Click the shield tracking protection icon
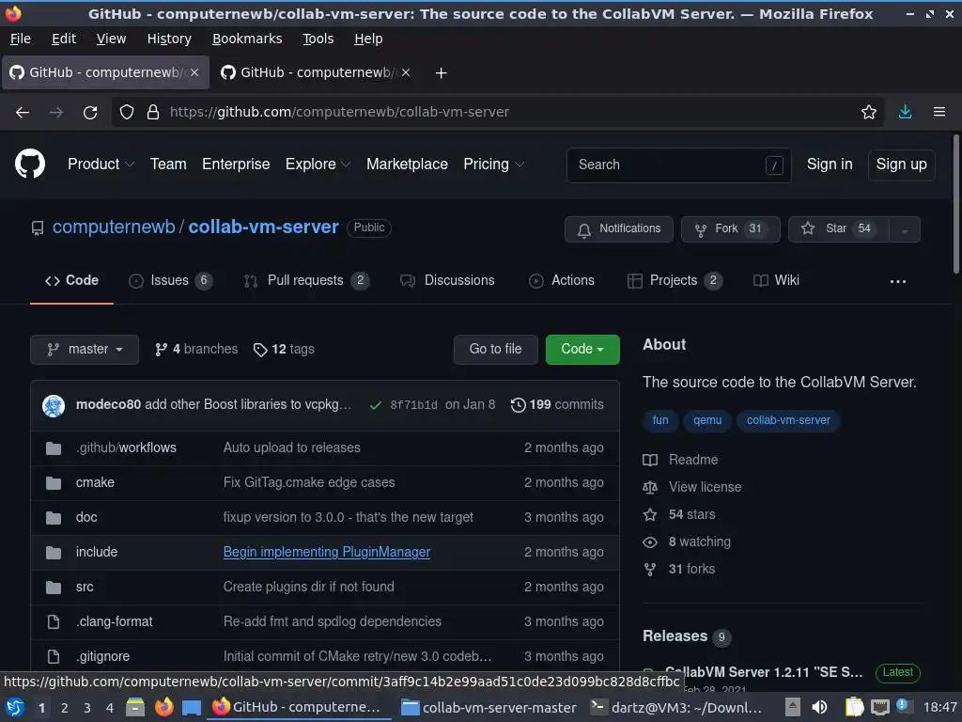 pos(127,113)
